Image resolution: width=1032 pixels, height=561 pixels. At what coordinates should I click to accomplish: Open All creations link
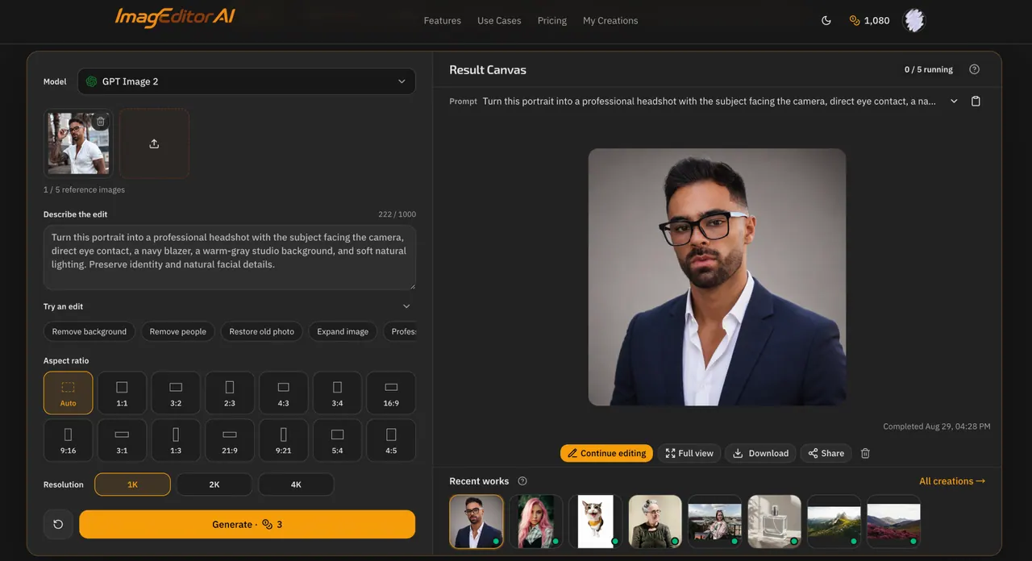[x=952, y=481]
